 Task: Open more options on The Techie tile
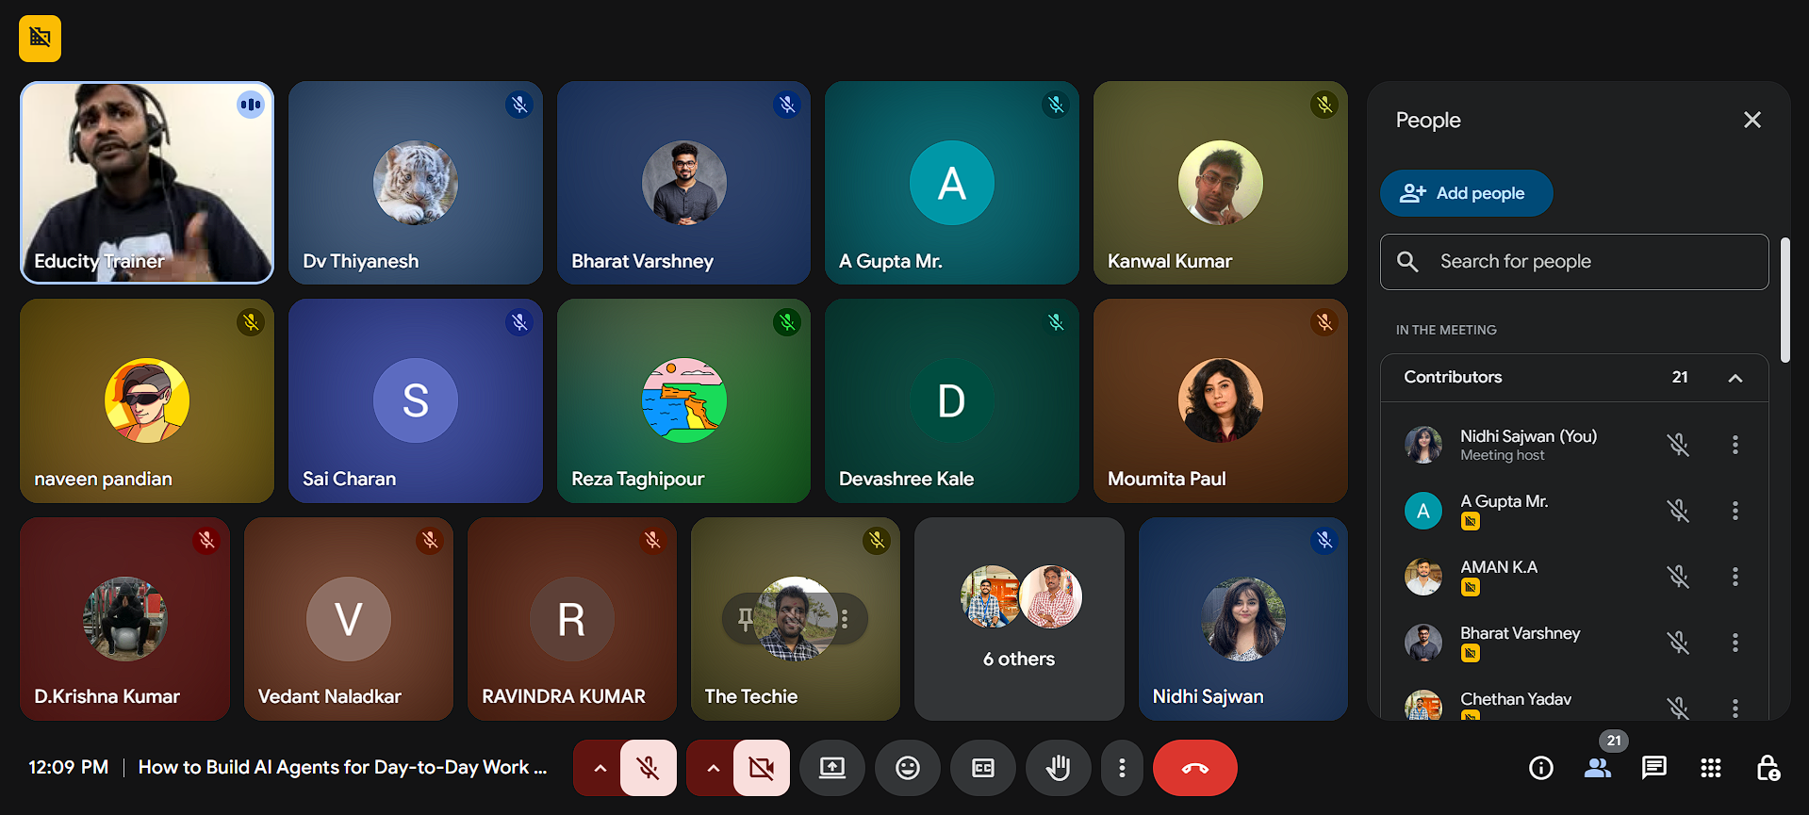tap(845, 619)
